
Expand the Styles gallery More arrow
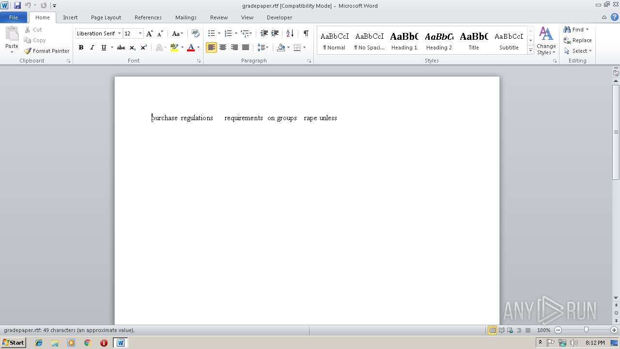530,50
